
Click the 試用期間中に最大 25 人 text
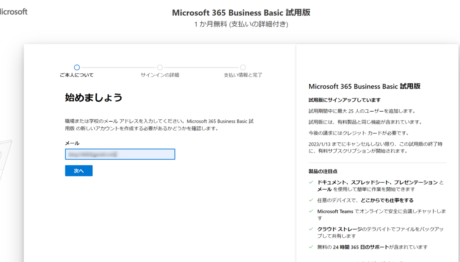[x=362, y=111]
